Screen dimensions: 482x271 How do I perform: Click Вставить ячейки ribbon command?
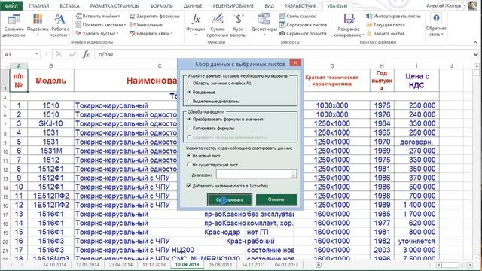pos(98,16)
